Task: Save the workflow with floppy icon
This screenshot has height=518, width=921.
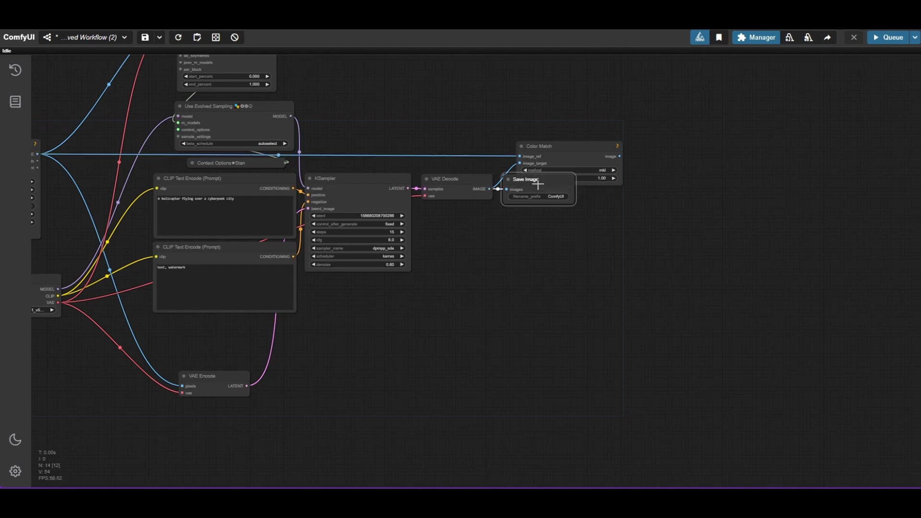Action: pyautogui.click(x=145, y=37)
